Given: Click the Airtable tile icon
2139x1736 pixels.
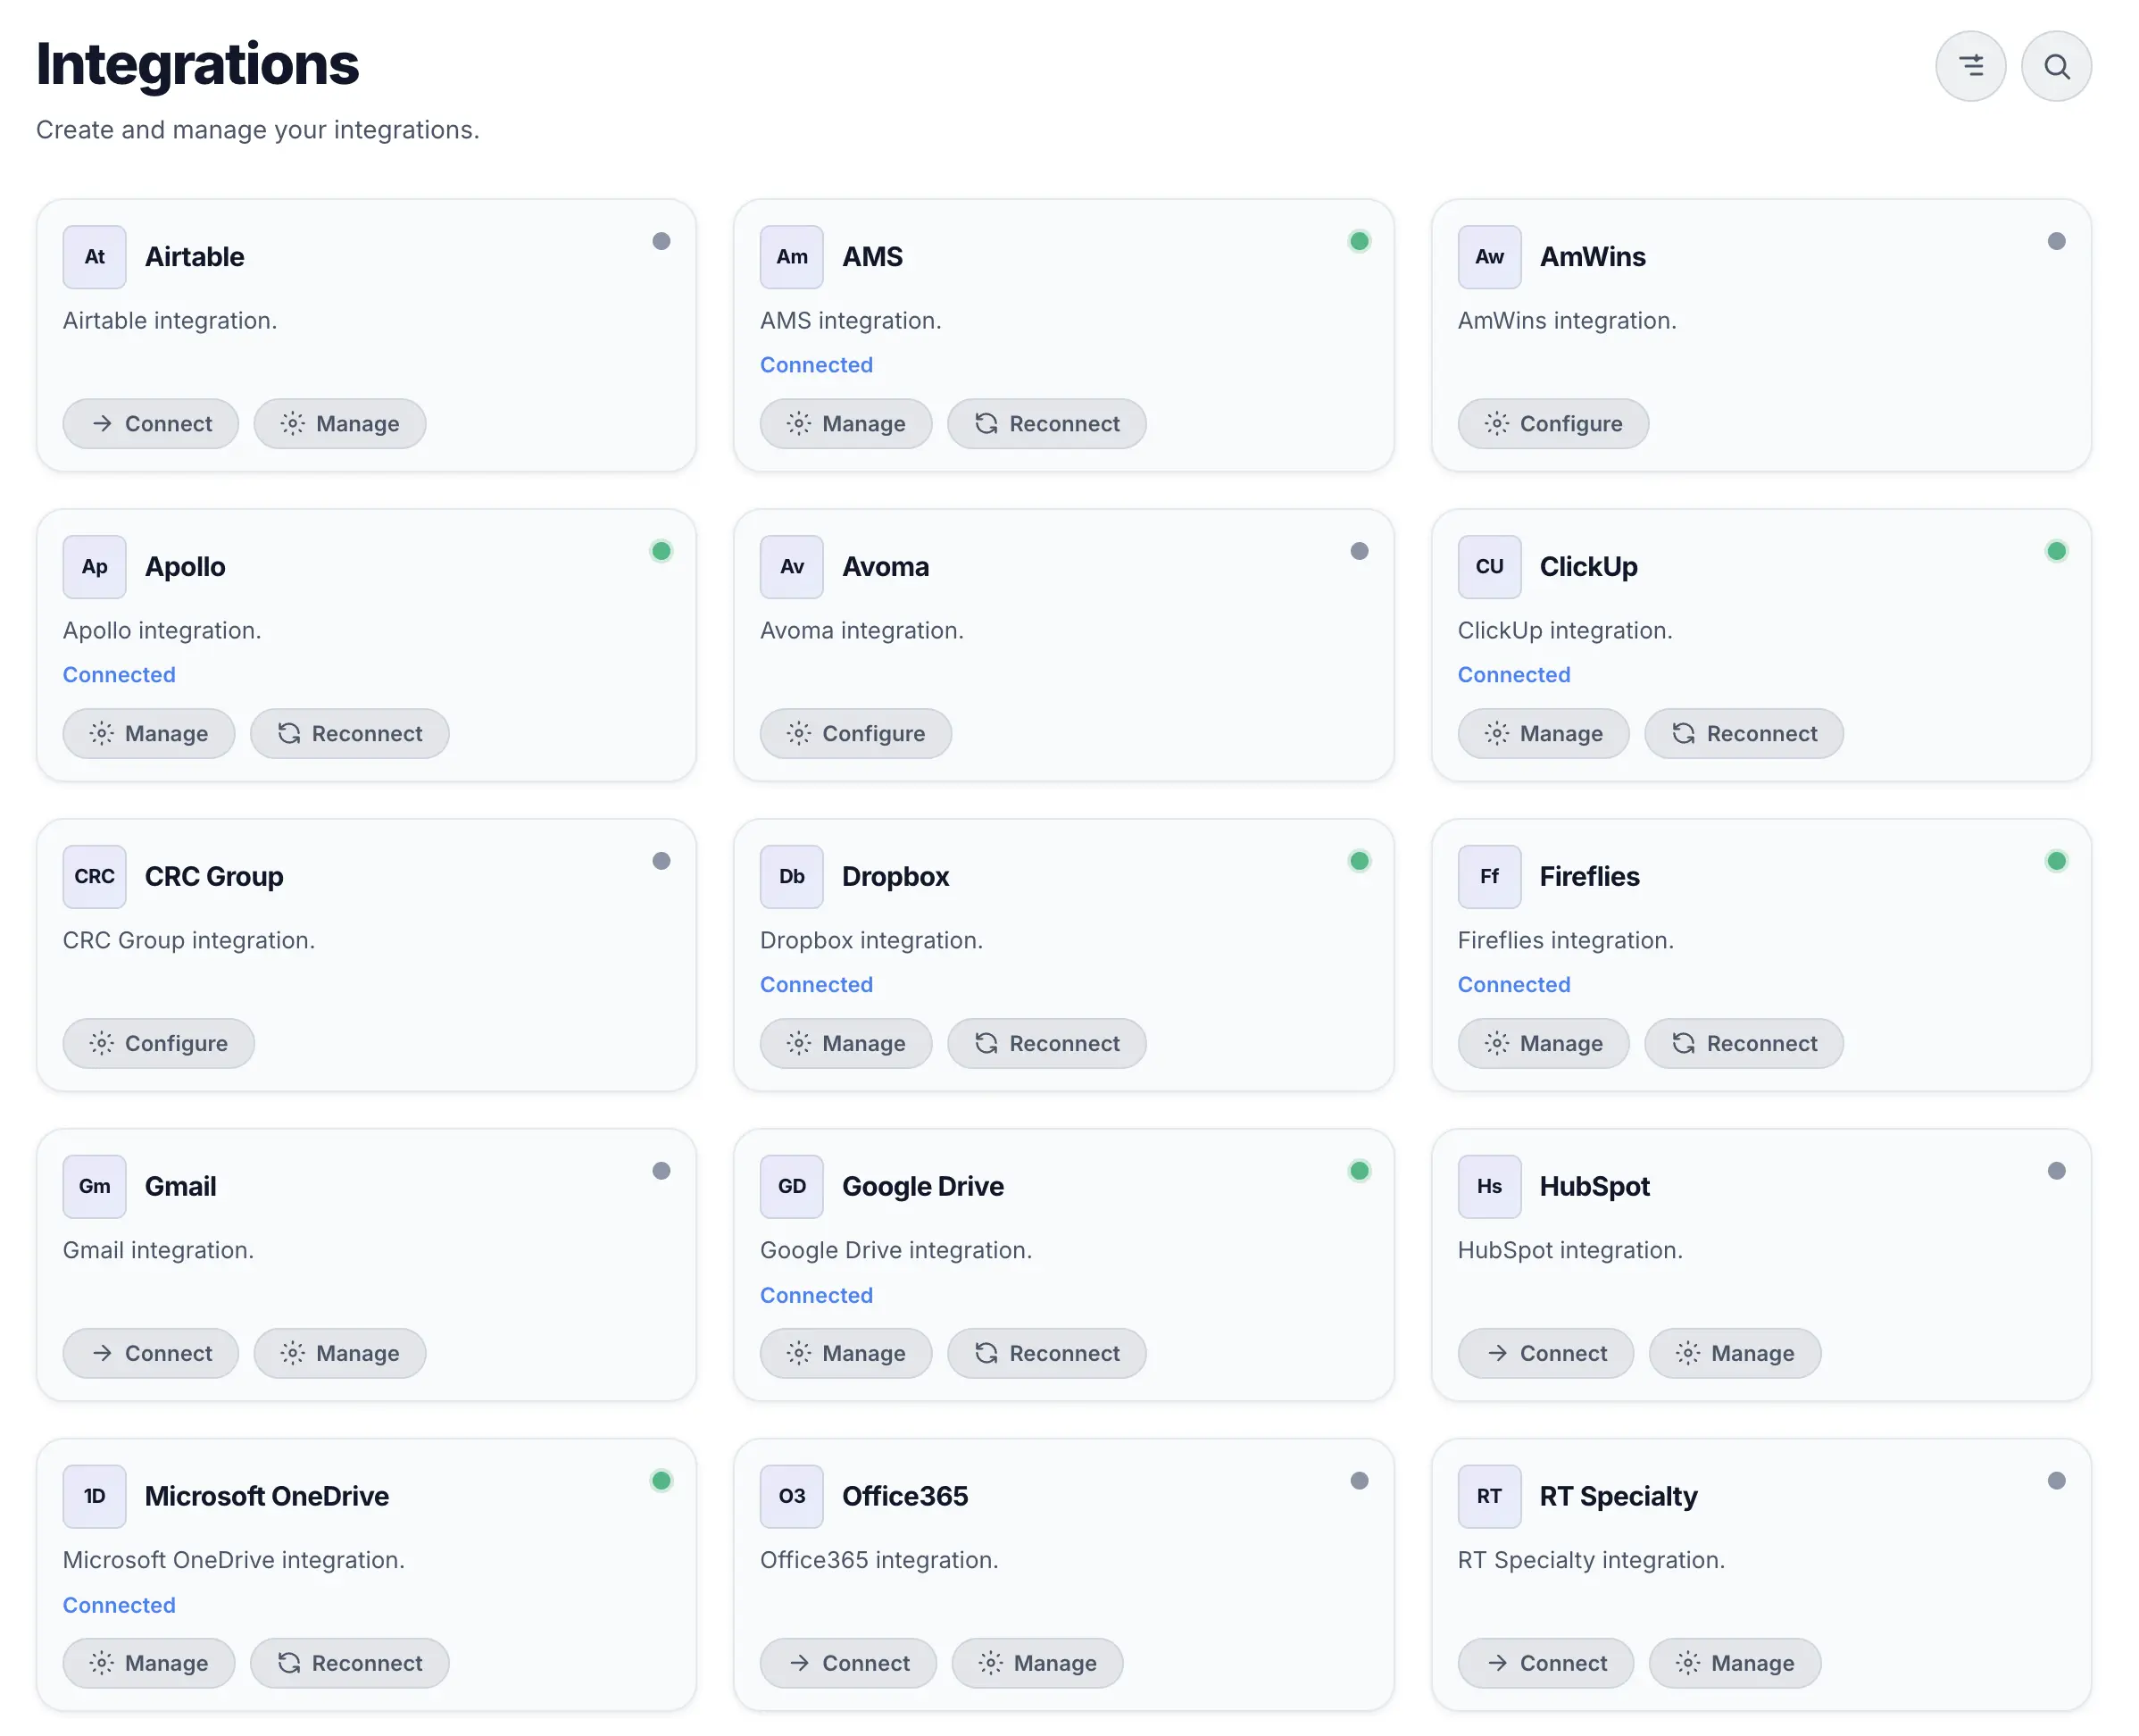Looking at the screenshot, I should (x=93, y=256).
